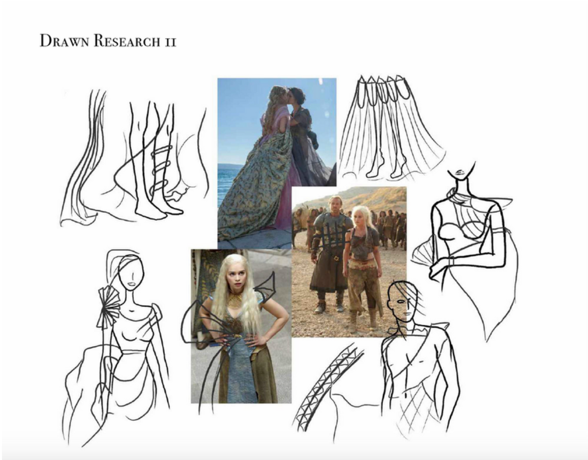Click the pleated skirt with legs sketch
Image resolution: width=588 pixels, height=460 pixels.
(x=392, y=127)
